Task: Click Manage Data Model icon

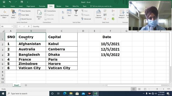Action: [113, 19]
